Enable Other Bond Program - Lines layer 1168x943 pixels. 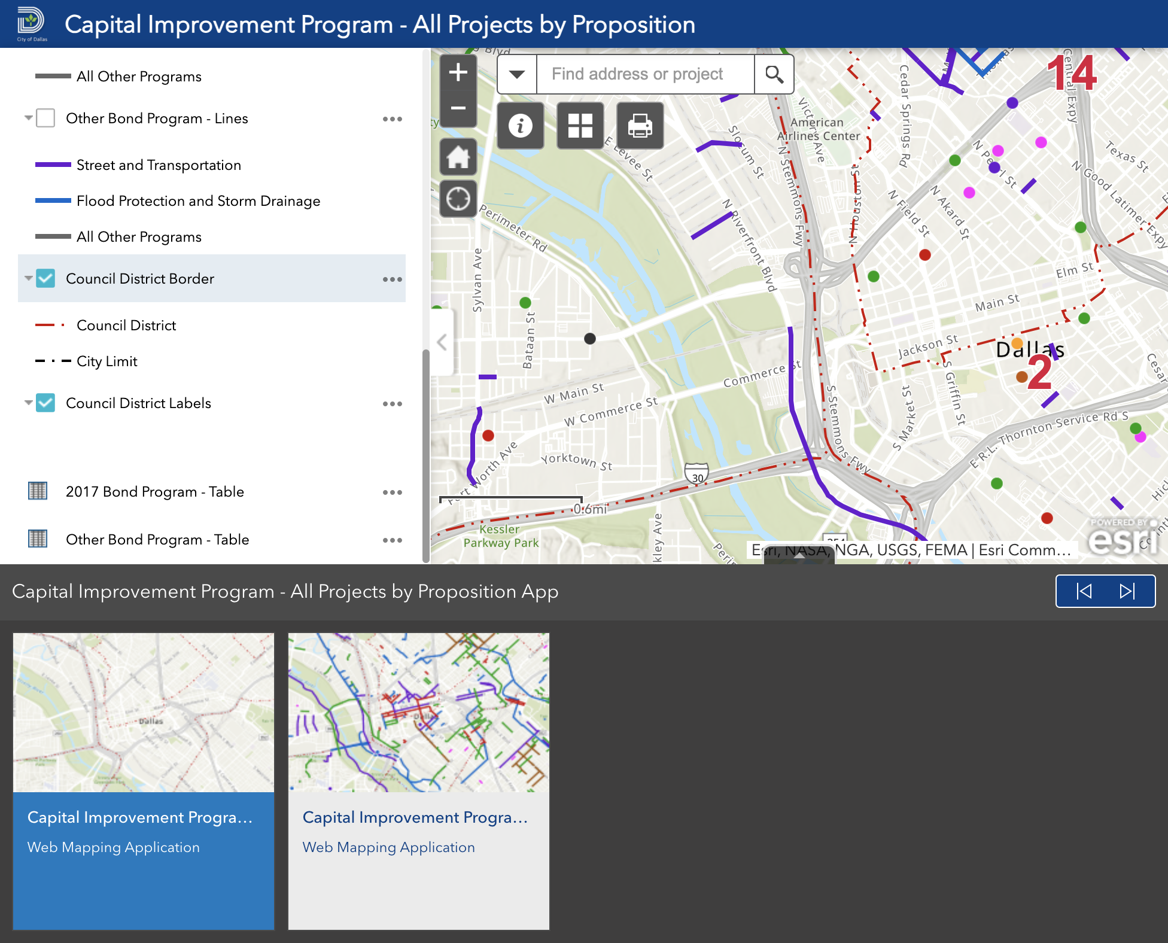pos(45,118)
